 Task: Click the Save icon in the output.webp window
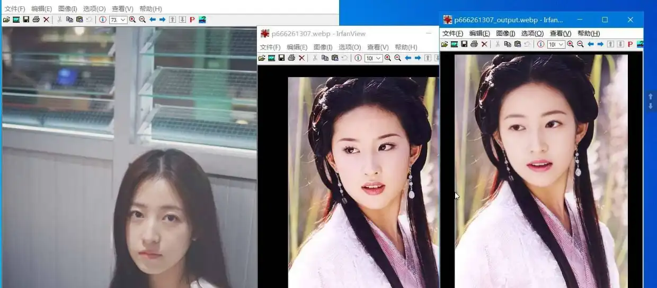click(464, 44)
